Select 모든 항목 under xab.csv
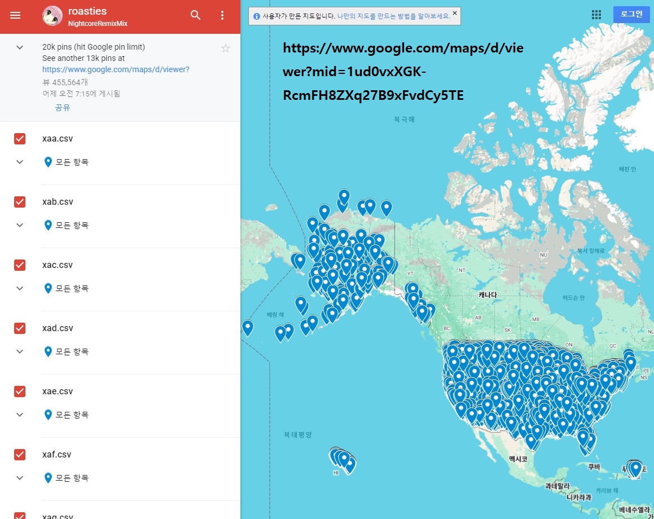 (72, 226)
